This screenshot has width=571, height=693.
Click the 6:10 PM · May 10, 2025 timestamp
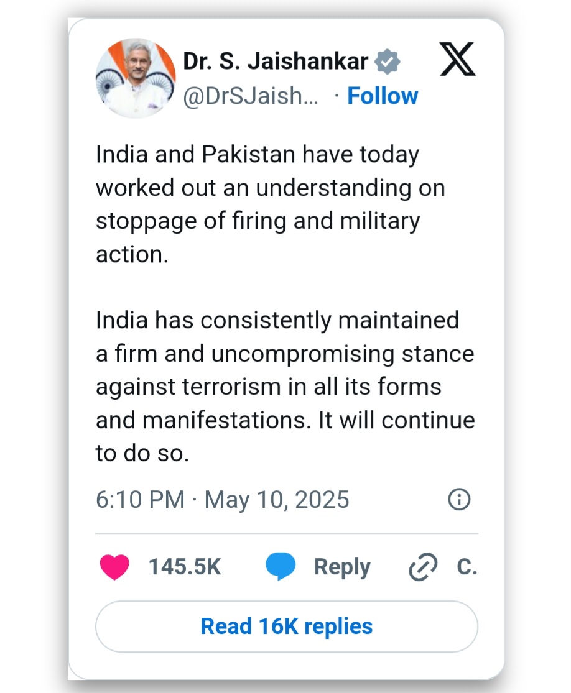coord(222,500)
